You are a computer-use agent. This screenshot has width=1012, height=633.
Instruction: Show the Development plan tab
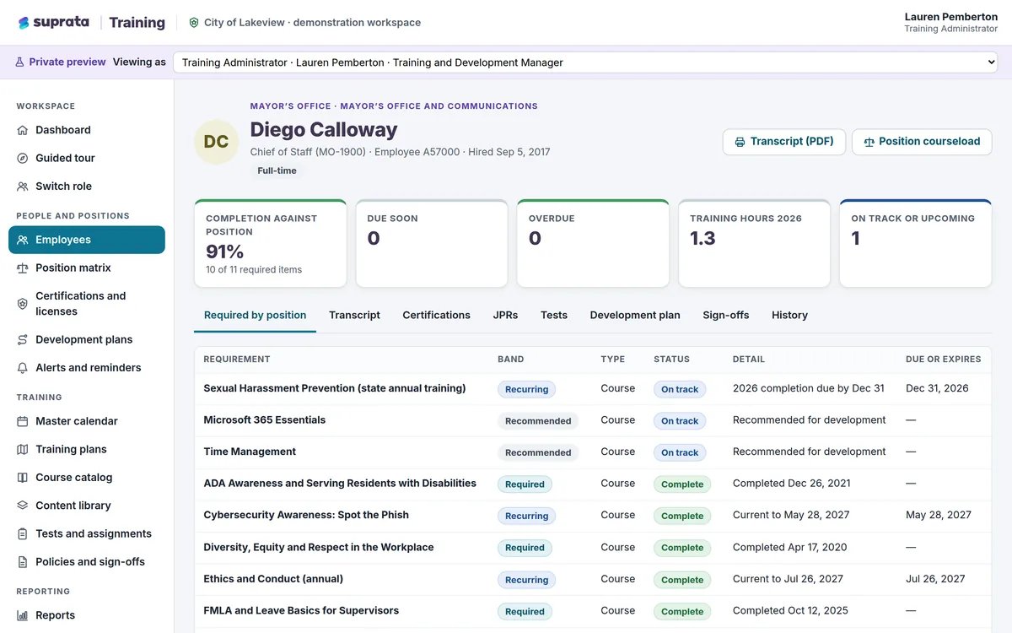(635, 315)
